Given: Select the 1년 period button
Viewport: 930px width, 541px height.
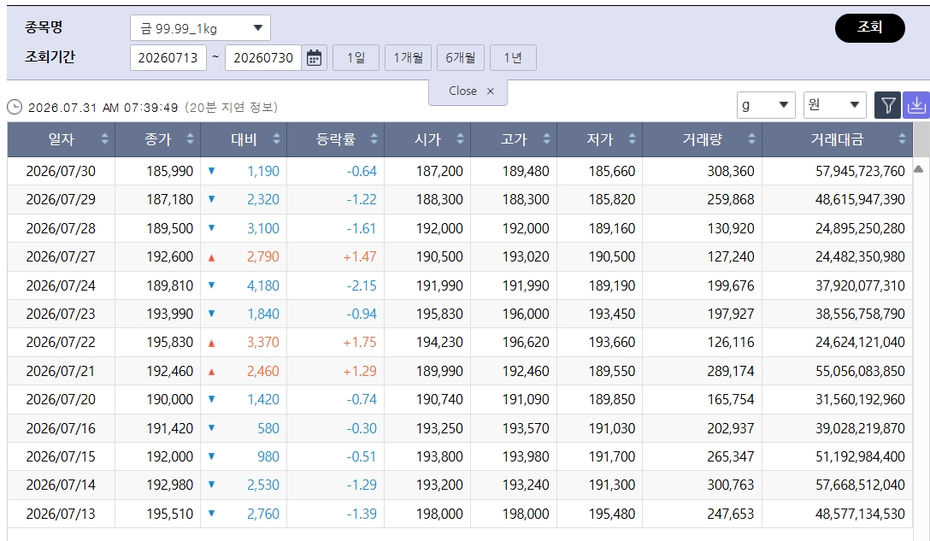Looking at the screenshot, I should click(x=513, y=57).
